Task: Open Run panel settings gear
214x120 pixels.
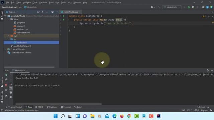Action: pos(207,70)
